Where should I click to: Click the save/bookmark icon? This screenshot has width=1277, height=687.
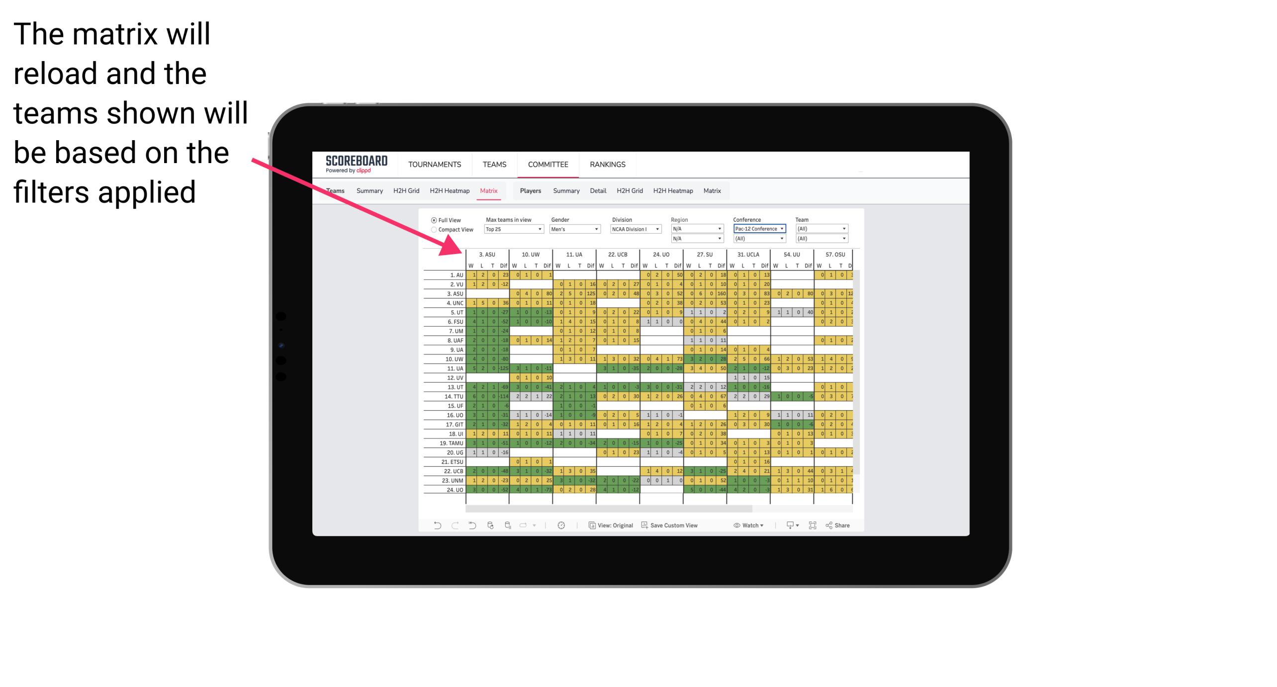coord(645,527)
